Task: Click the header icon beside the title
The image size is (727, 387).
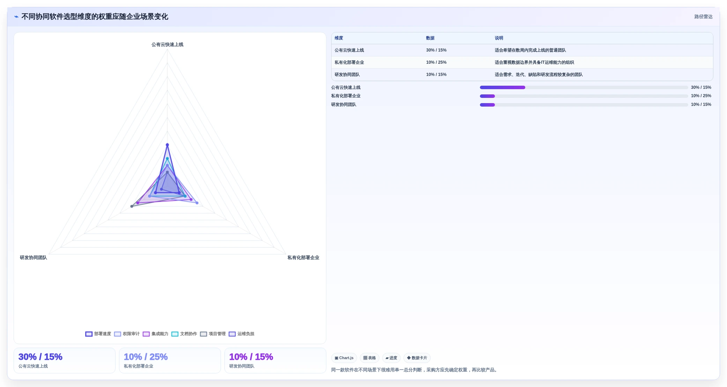Action: pyautogui.click(x=16, y=17)
